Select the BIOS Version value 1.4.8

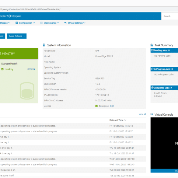98,84
